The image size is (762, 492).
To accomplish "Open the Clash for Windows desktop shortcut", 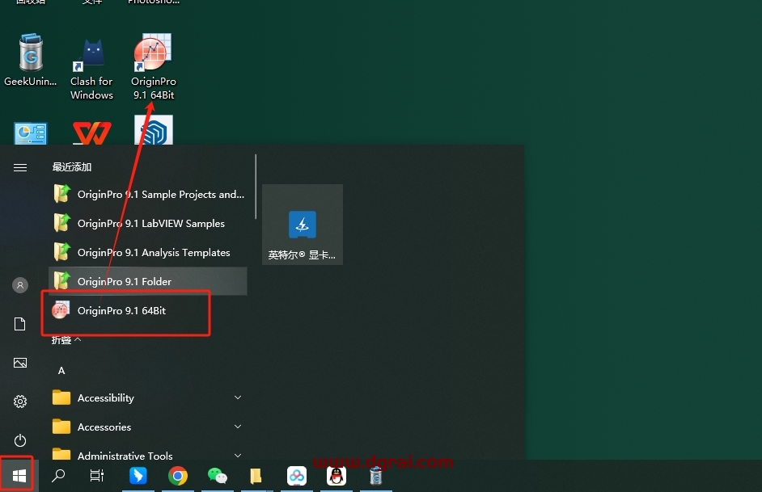I will click(92, 69).
